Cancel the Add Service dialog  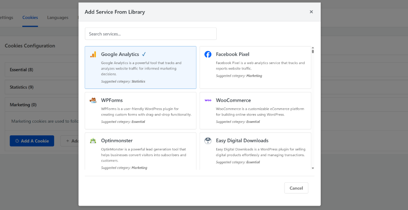pyautogui.click(x=296, y=188)
